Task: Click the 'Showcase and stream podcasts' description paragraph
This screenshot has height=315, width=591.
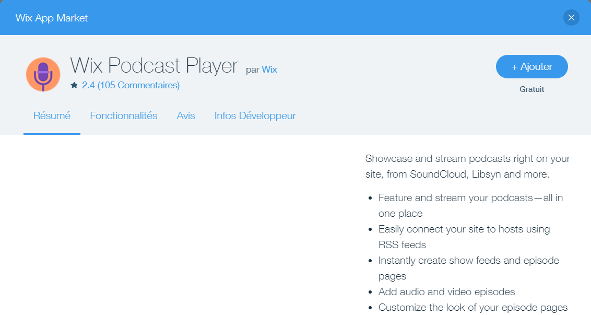Action: coord(468,166)
